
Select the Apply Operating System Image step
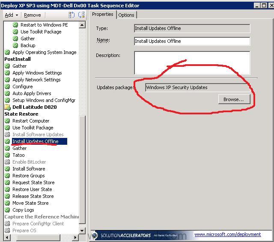click(45, 52)
